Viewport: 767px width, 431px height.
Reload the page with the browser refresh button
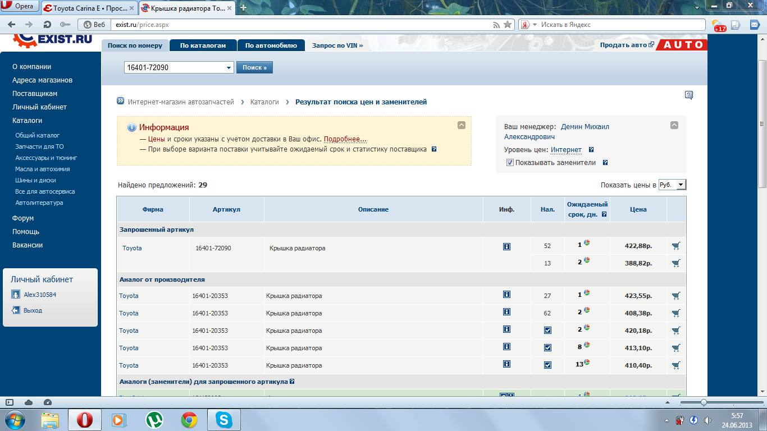(x=47, y=25)
